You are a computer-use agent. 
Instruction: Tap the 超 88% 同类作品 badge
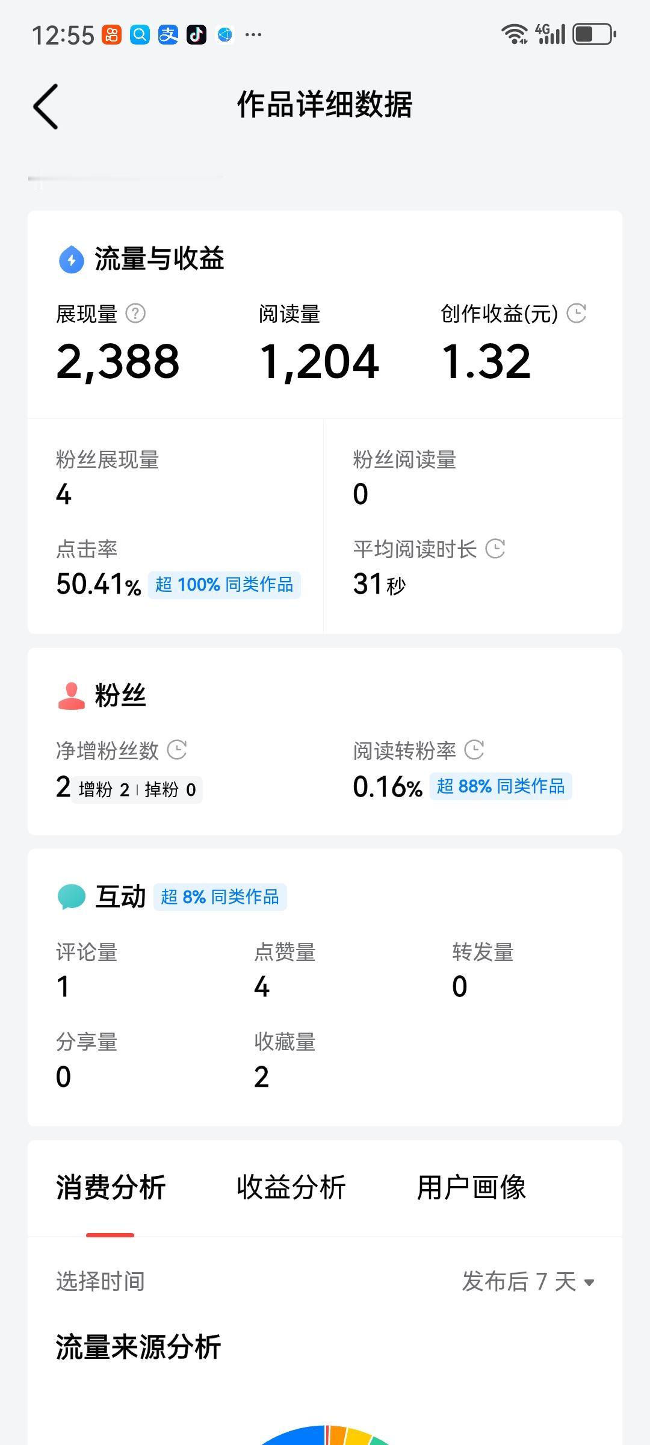pyautogui.click(x=501, y=786)
